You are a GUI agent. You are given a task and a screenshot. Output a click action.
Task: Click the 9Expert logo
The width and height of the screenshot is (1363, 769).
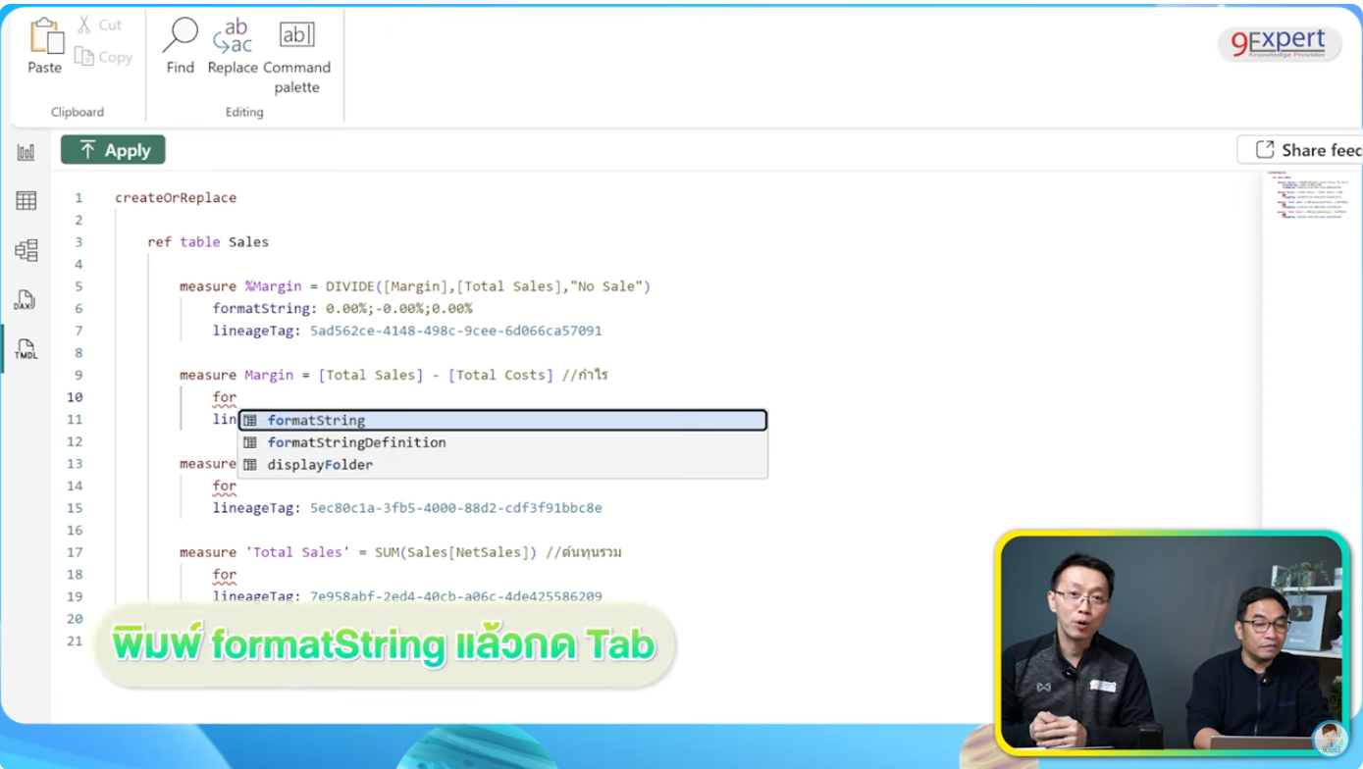click(1281, 44)
